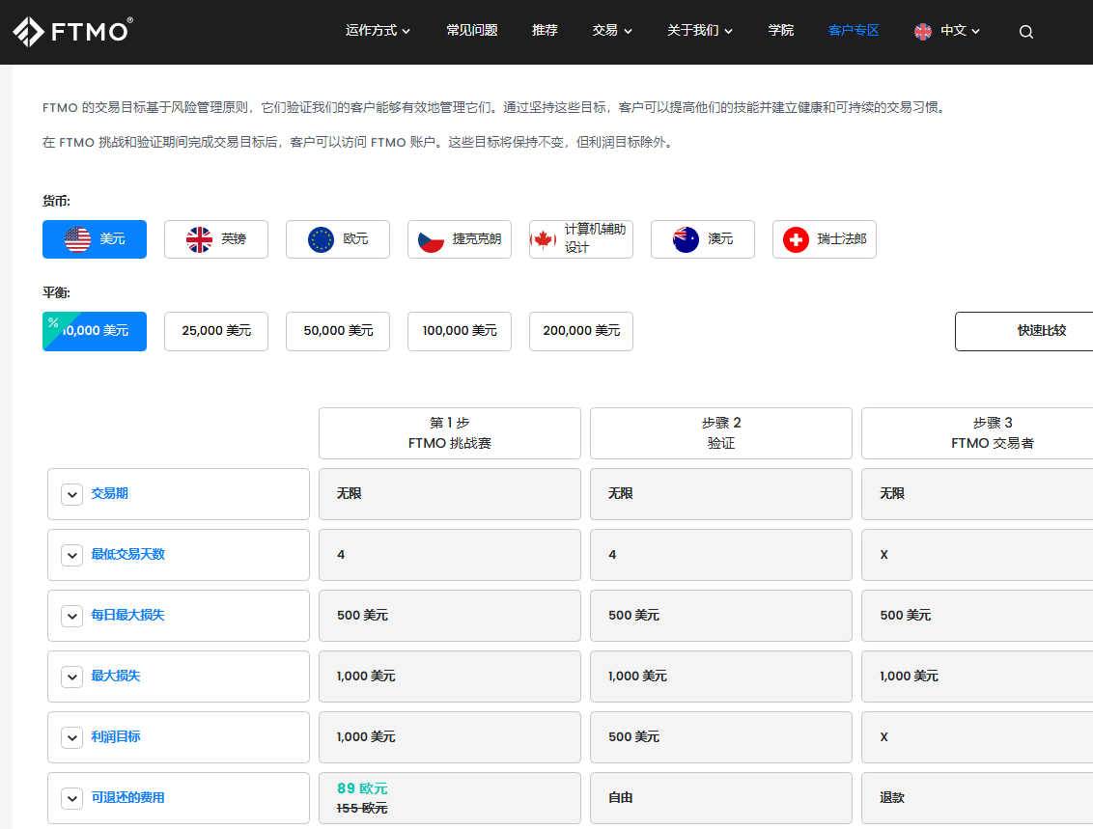Viewport: 1093px width, 829px height.
Task: Expand the 最低交易天数 row chevron
Action: pos(71,555)
